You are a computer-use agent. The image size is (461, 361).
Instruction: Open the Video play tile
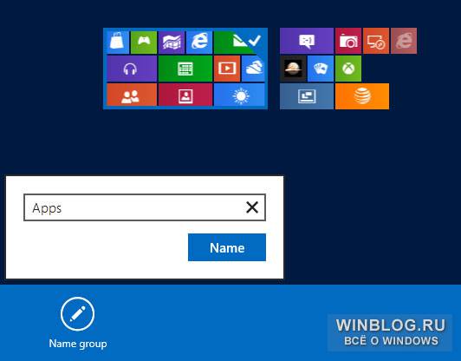pos(227,69)
